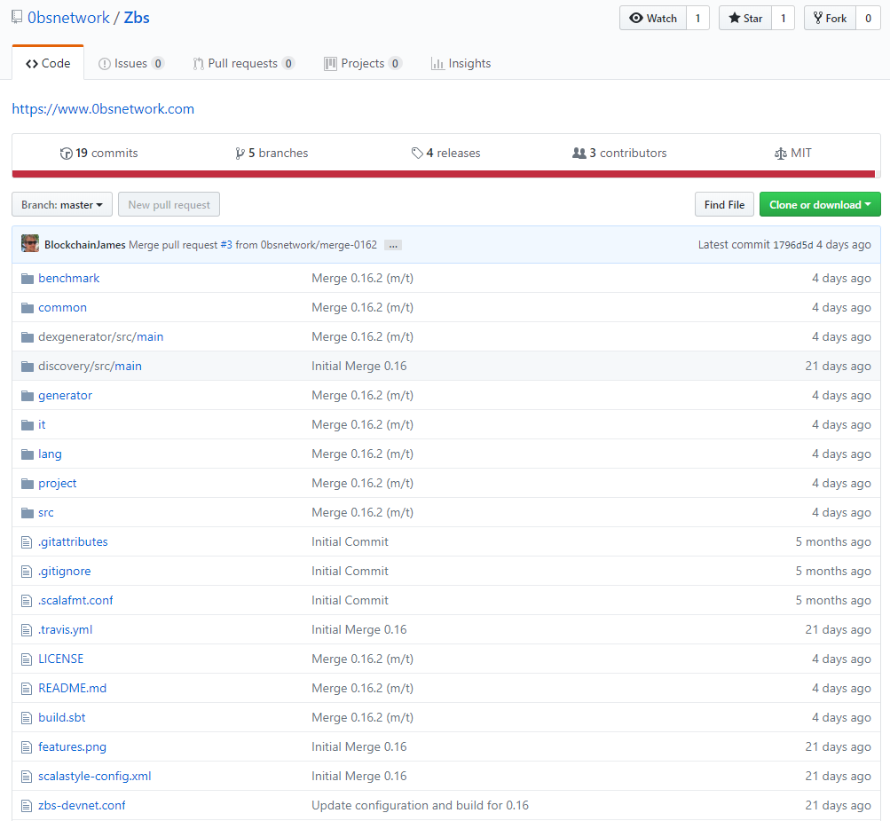890x821 pixels.
Task: Click the .scalafmt.conf file icon
Action: click(27, 601)
